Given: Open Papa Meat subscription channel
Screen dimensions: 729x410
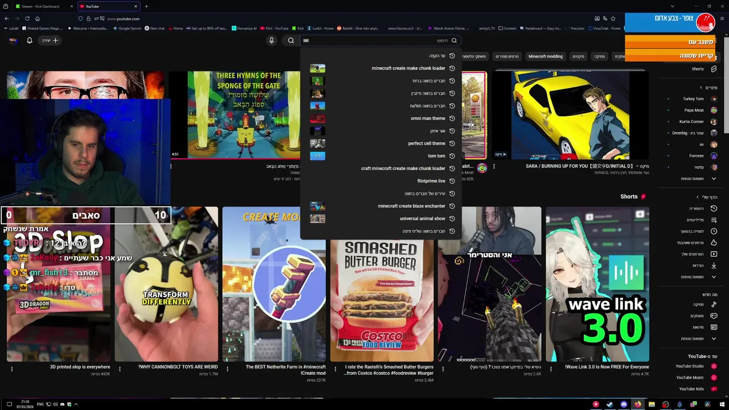Looking at the screenshot, I should (699, 110).
